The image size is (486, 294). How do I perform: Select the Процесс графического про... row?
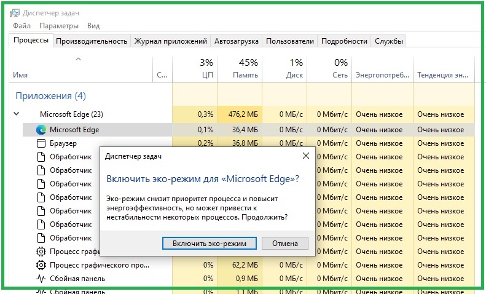[249, 265]
